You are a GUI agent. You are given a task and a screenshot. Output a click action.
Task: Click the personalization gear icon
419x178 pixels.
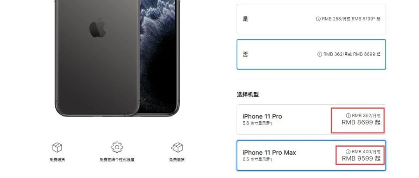117,147
